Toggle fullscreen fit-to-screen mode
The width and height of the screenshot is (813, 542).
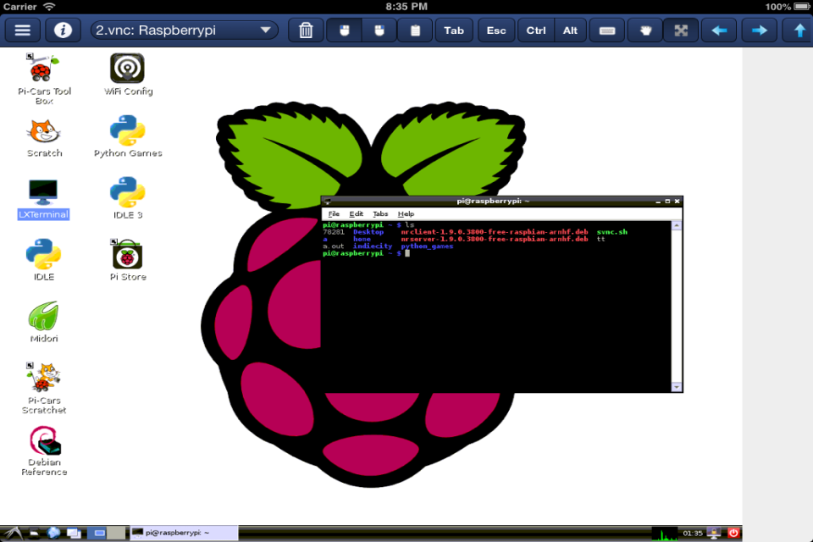pos(681,30)
